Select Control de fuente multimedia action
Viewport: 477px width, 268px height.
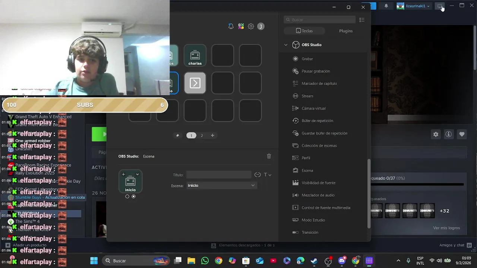point(326,208)
